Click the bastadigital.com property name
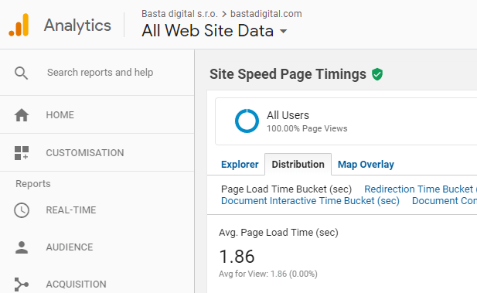Image resolution: width=477 pixels, height=293 pixels. pyautogui.click(x=266, y=14)
